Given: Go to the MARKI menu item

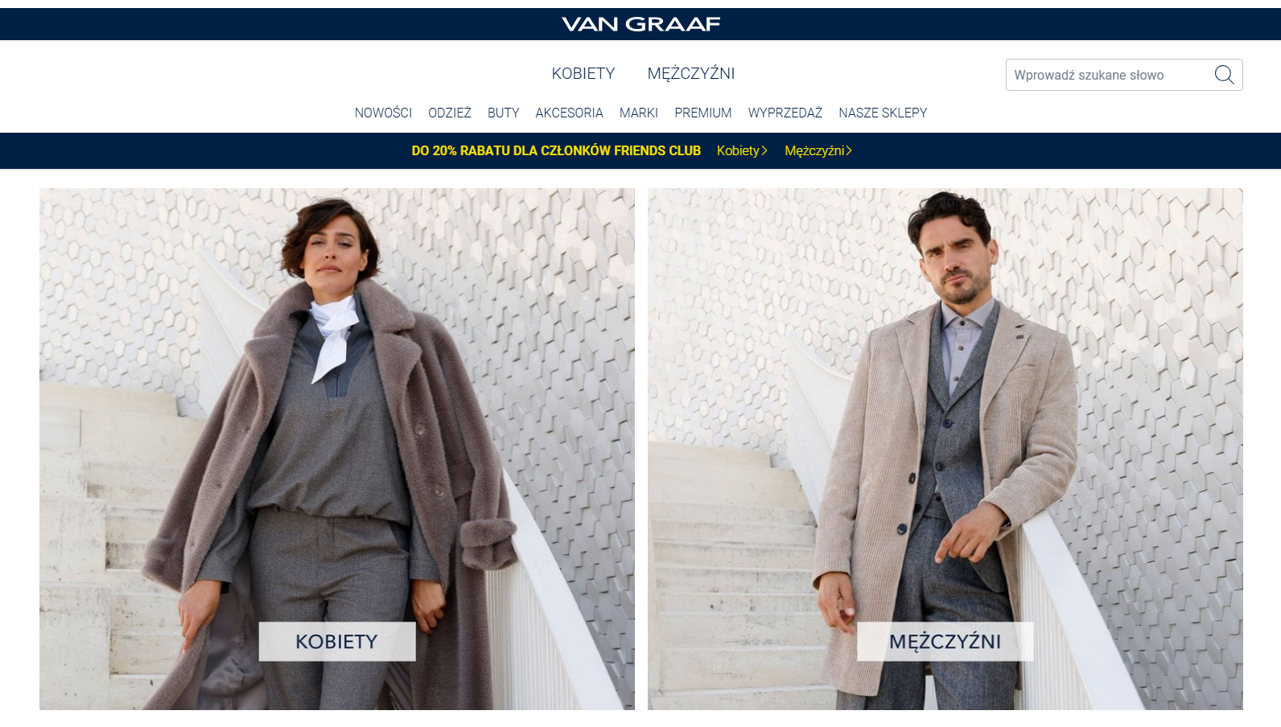Looking at the screenshot, I should [x=639, y=113].
